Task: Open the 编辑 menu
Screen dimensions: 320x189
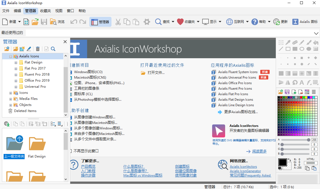Action: point(17,11)
